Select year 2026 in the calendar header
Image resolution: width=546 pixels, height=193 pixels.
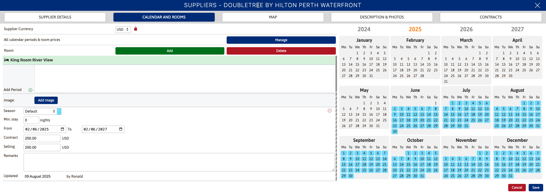pyautogui.click(x=466, y=29)
